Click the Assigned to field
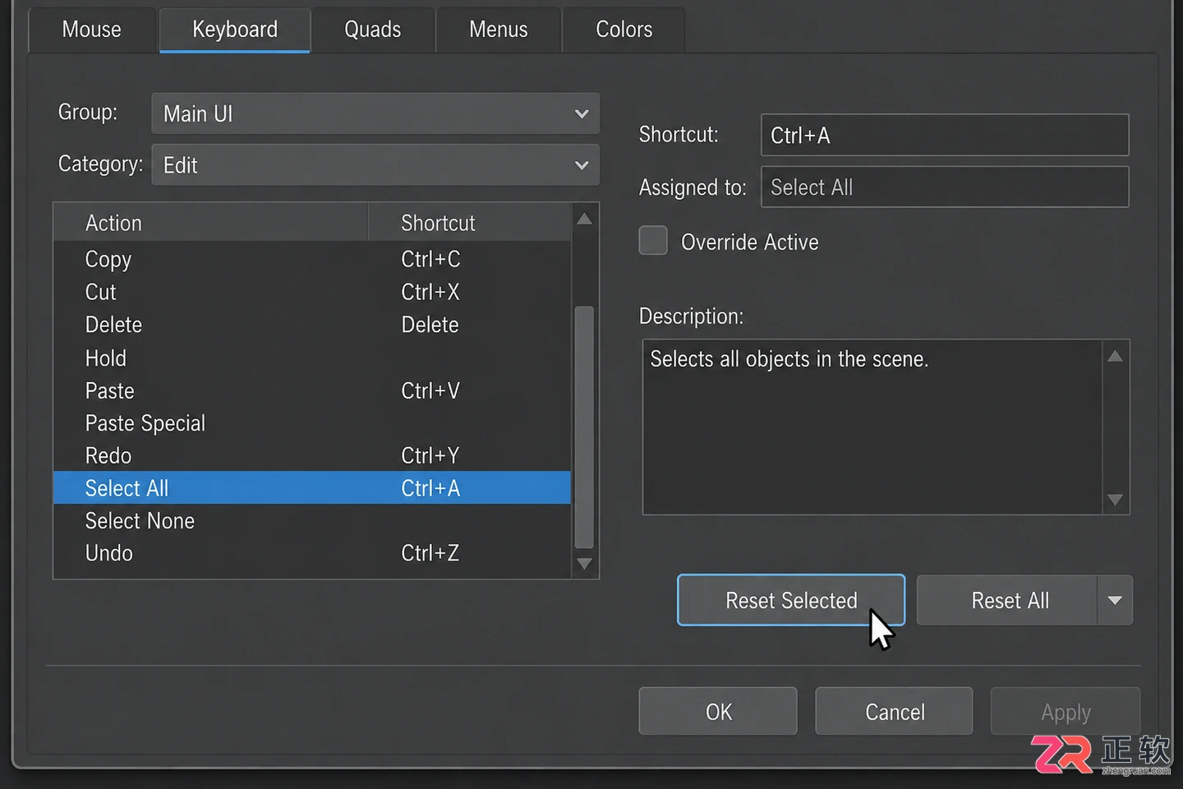1183x789 pixels. pyautogui.click(x=945, y=187)
